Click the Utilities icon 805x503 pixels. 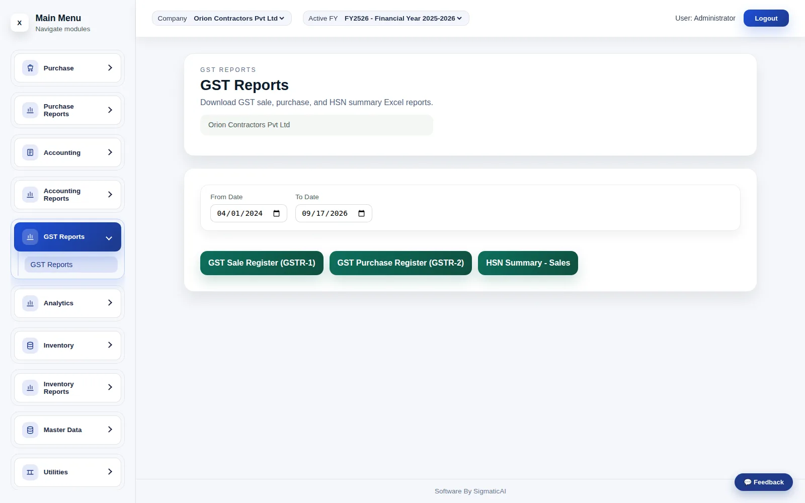pyautogui.click(x=30, y=472)
